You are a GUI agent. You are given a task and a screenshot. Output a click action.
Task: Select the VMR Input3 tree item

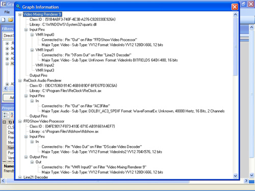(x=45, y=70)
